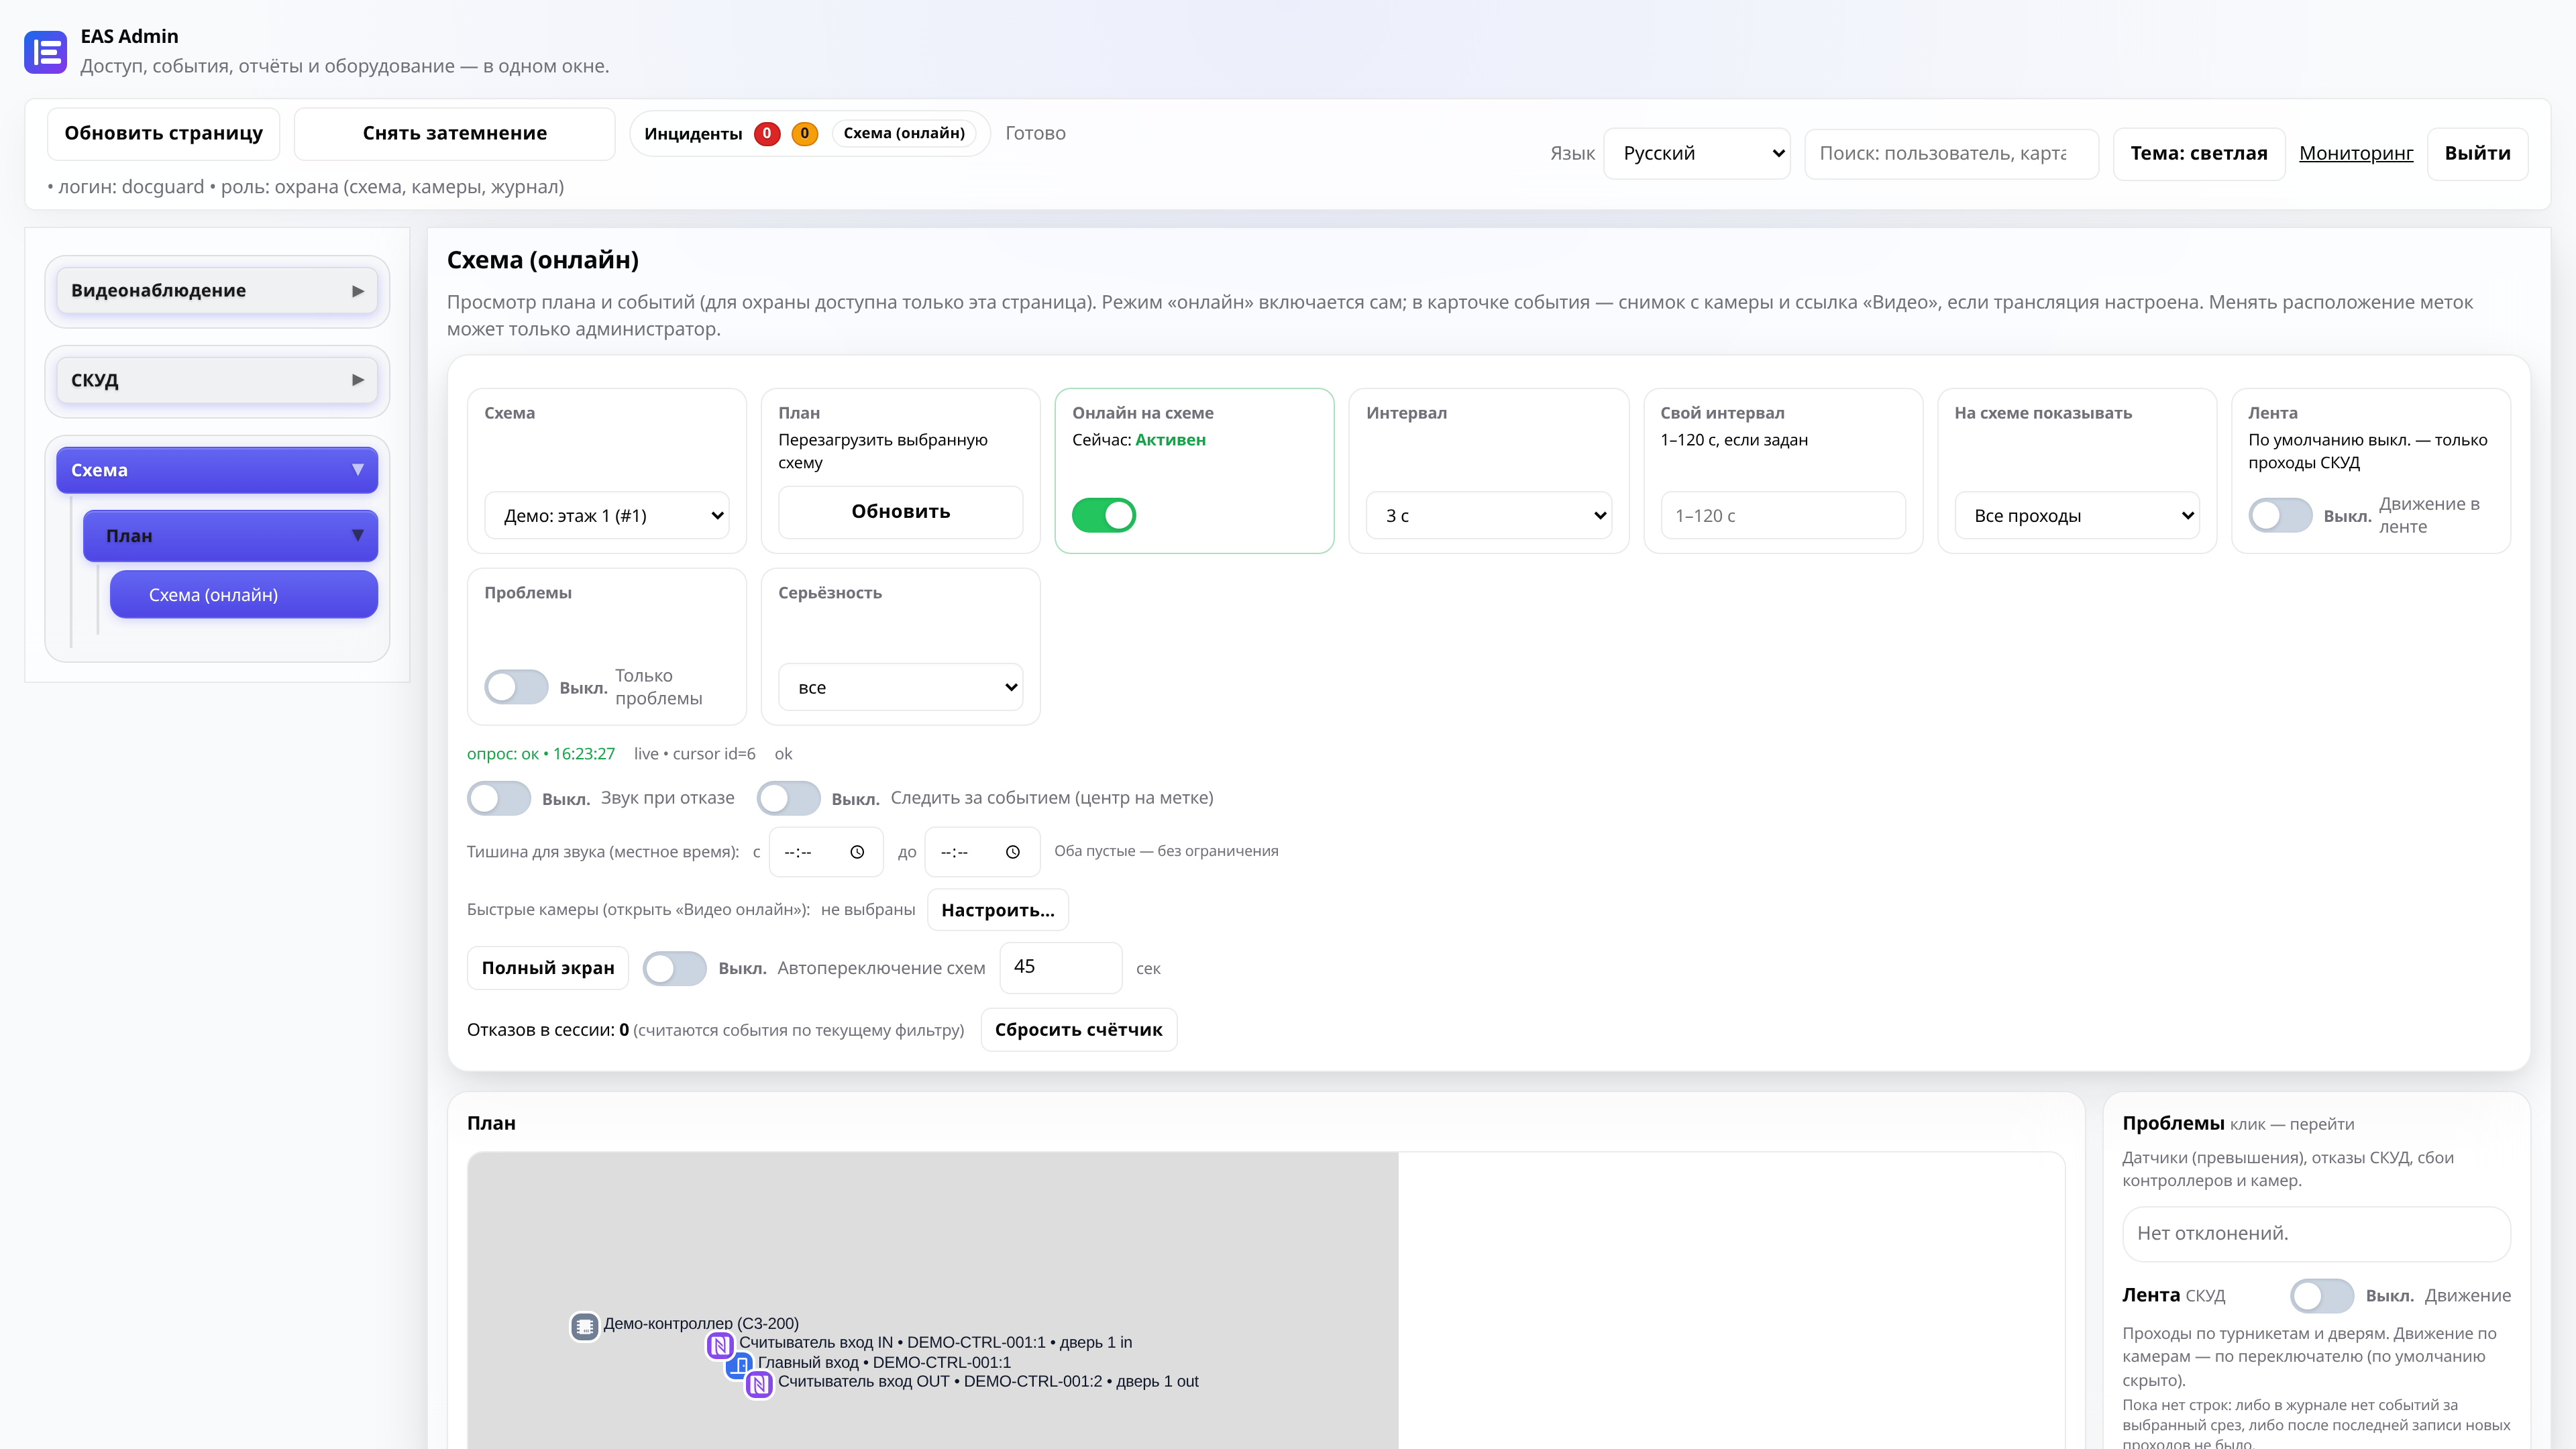Turn on Звук при отказе toggle
Image resolution: width=2576 pixels, height=1449 pixels.
pos(499,798)
